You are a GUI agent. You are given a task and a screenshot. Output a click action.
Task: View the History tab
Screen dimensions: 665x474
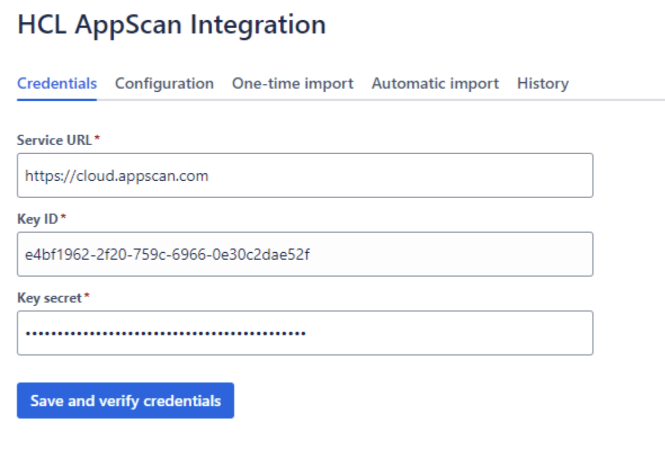click(x=542, y=84)
